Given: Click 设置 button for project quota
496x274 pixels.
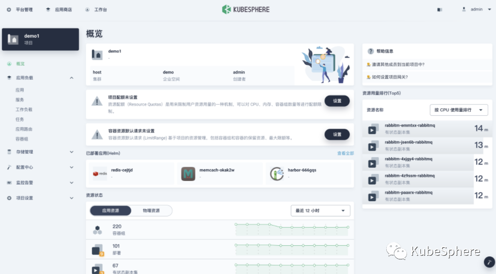Looking at the screenshot, I should coord(337,101).
